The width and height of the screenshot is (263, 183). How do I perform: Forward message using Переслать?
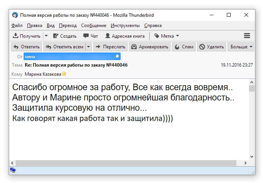click(110, 47)
